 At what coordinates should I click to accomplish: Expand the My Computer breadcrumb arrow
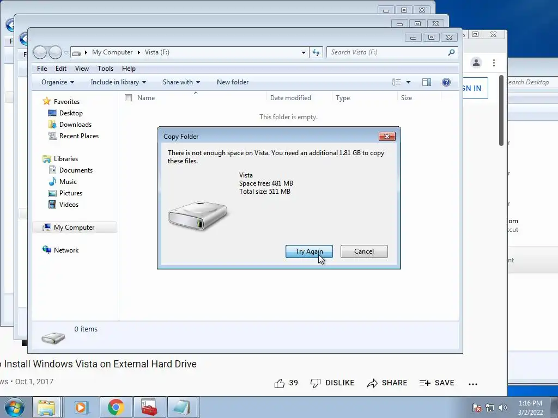point(139,52)
